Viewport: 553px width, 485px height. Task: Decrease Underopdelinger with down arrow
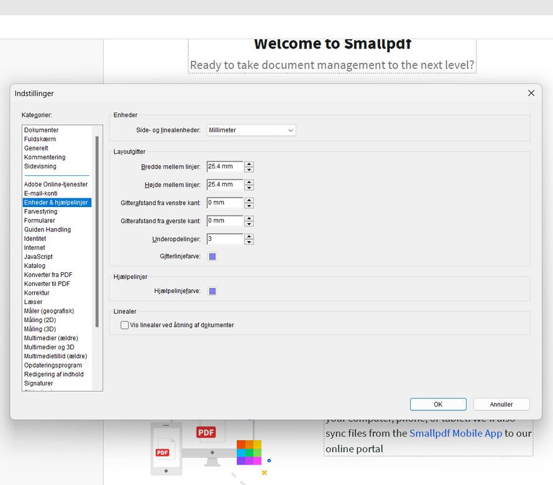pyautogui.click(x=249, y=242)
